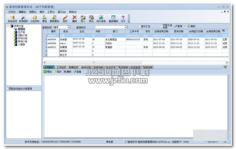Click the 合同签订日期 column header

tap(196, 31)
